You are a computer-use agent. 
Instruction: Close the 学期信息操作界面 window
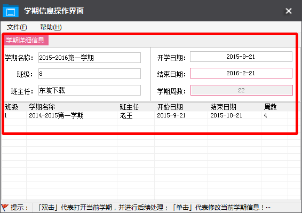click(288, 11)
